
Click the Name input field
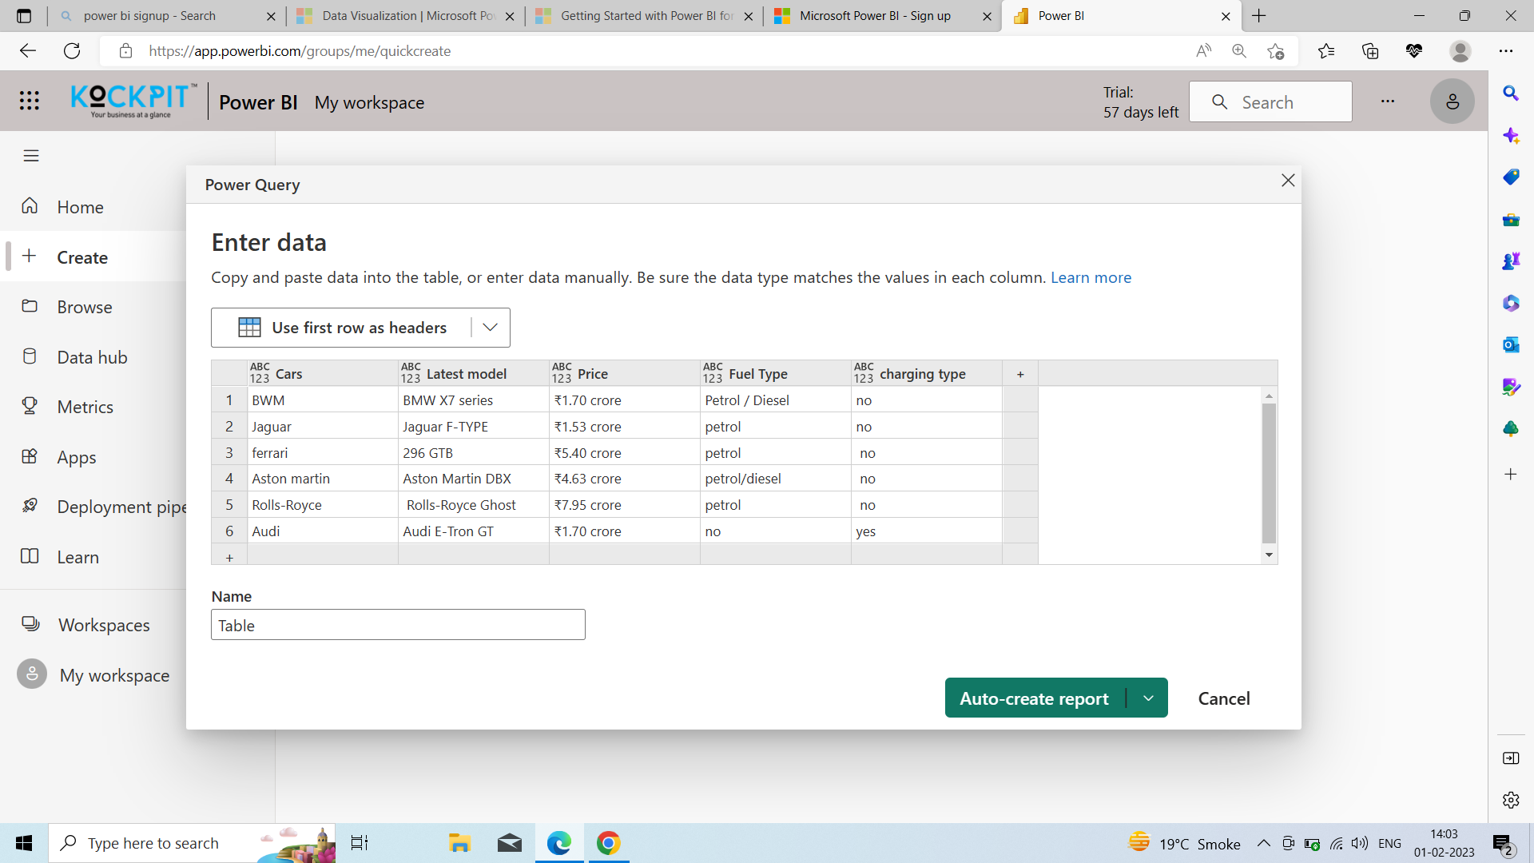398,625
